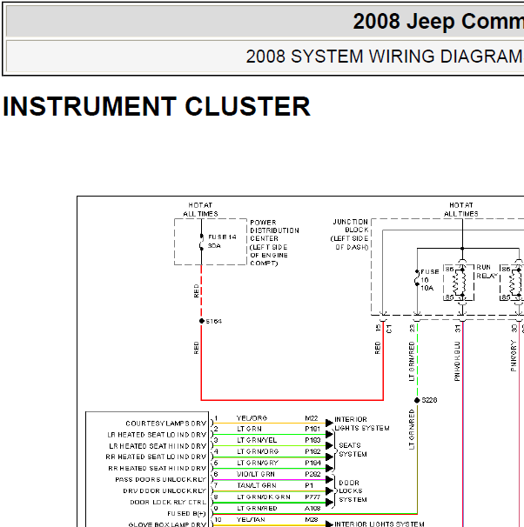Click "INTERIOR LIGHTS SYSTEM" beside the M28 wire
This screenshot has width=524, height=527.
pos(379,524)
